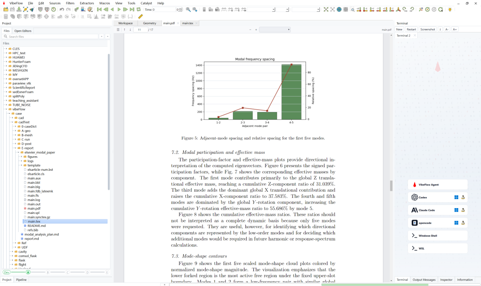Click the Undo arrow in the toolbar
This screenshot has height=286, width=481.
(61, 9)
